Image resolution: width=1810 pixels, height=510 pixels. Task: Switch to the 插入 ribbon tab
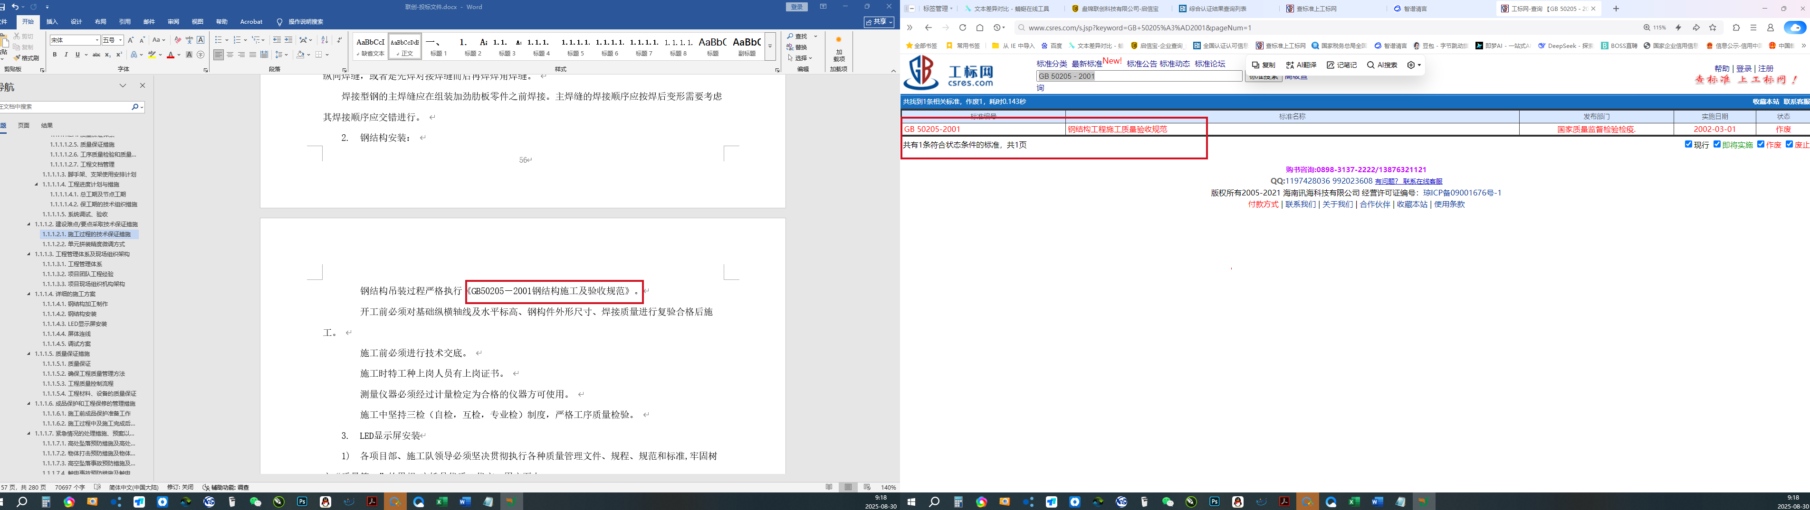[52, 22]
